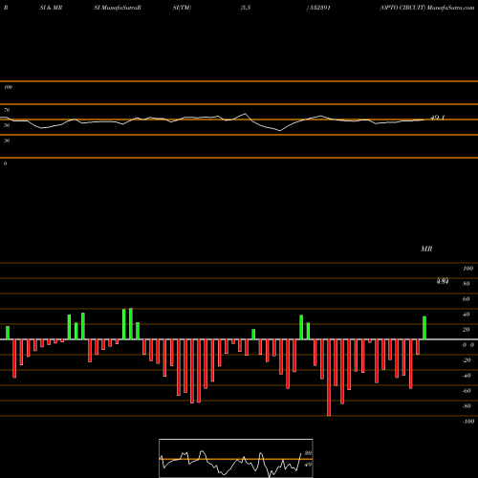Click the "20" label on the MR axis
This screenshot has width=478, height=478.
pyautogui.click(x=467, y=330)
